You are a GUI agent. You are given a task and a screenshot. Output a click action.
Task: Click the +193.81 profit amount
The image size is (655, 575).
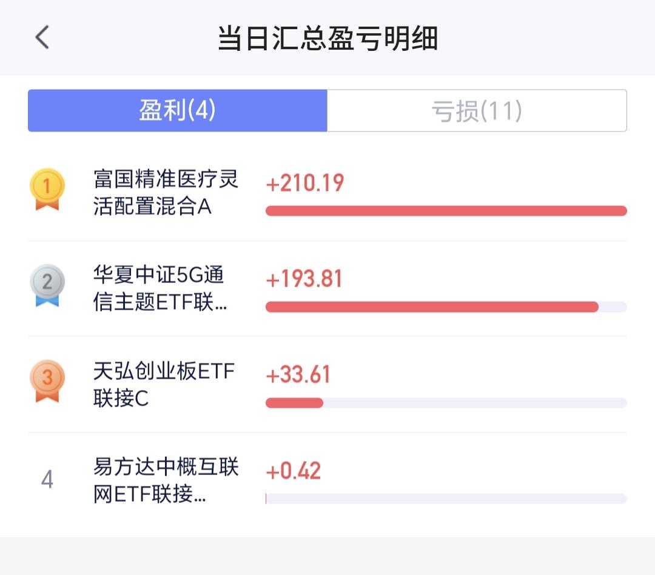tap(304, 279)
